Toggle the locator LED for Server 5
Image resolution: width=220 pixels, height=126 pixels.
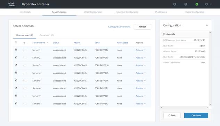pos(25,81)
